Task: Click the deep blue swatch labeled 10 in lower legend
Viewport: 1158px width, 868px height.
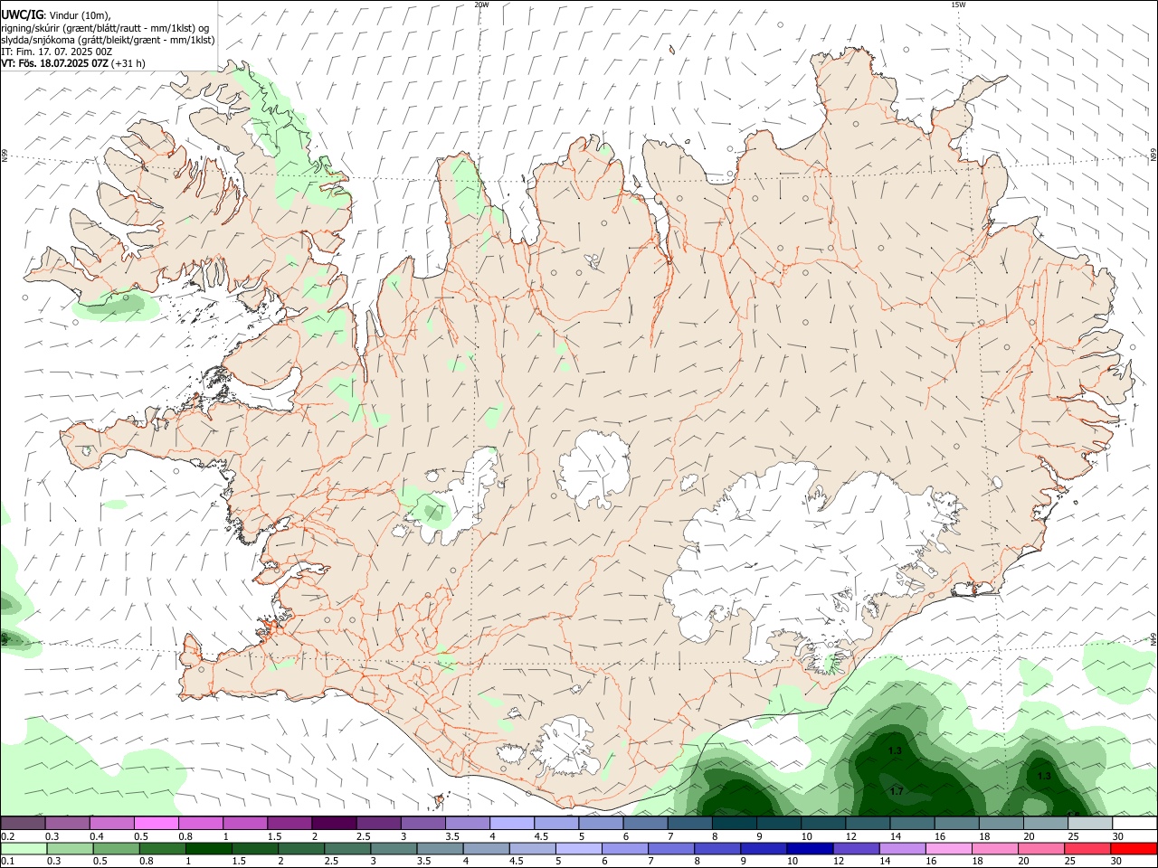Action: [810, 849]
